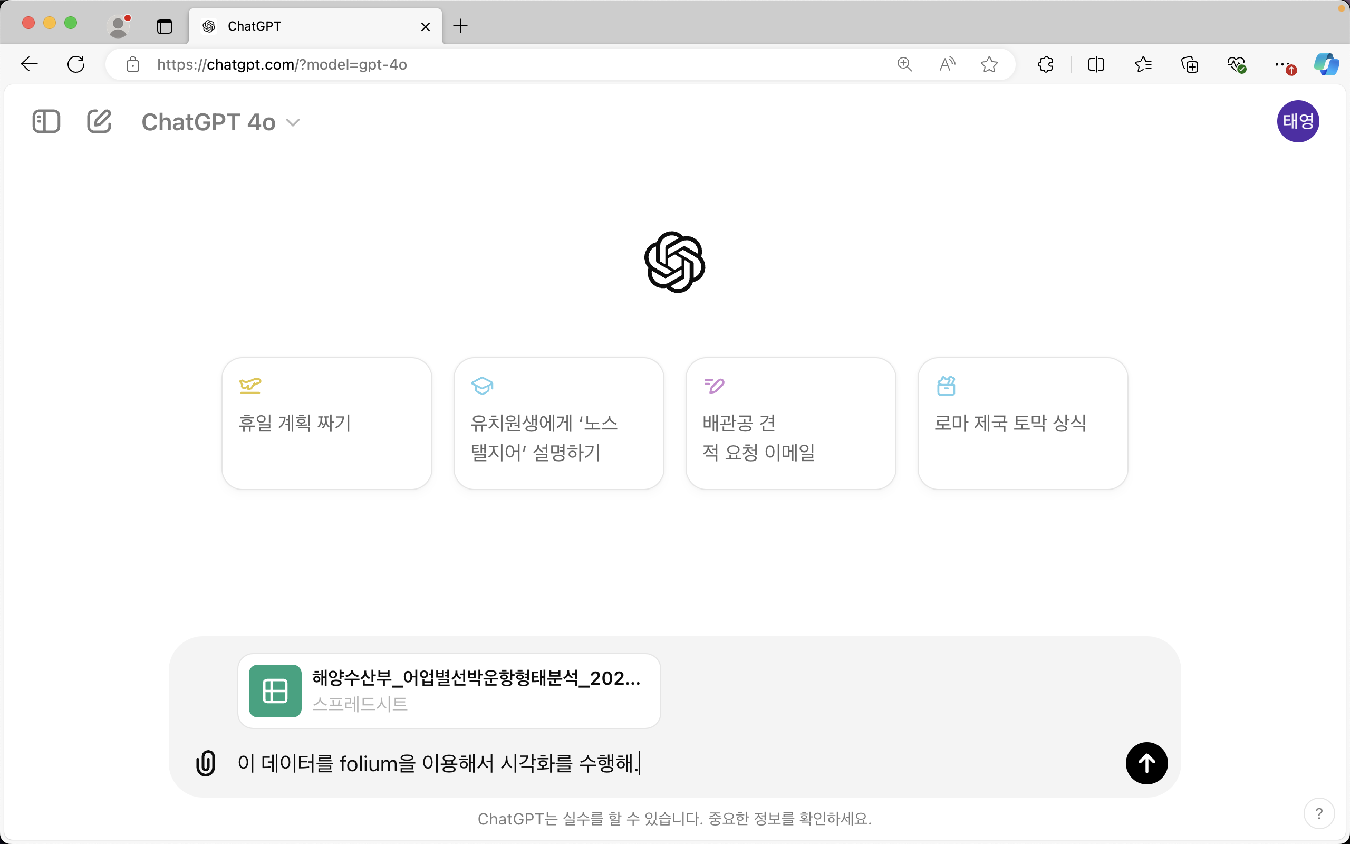The image size is (1350, 844).
Task: Open the ChatGPT 4o model dropdown
Action: (x=221, y=122)
